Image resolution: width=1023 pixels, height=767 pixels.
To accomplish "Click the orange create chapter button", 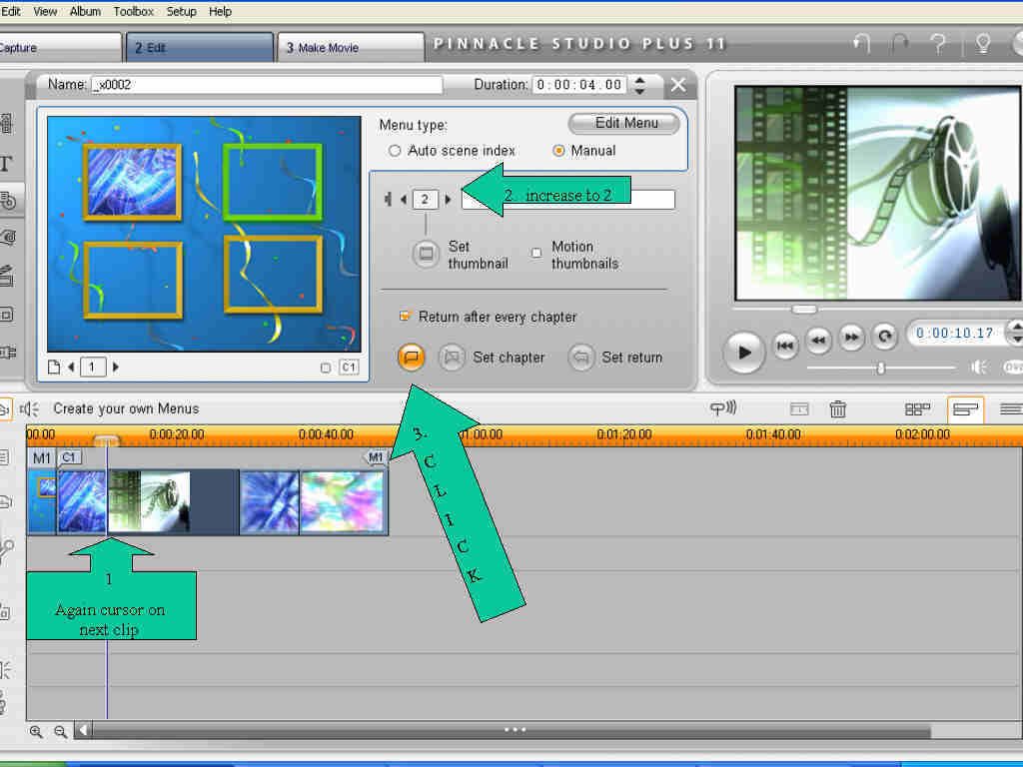I will 411,357.
